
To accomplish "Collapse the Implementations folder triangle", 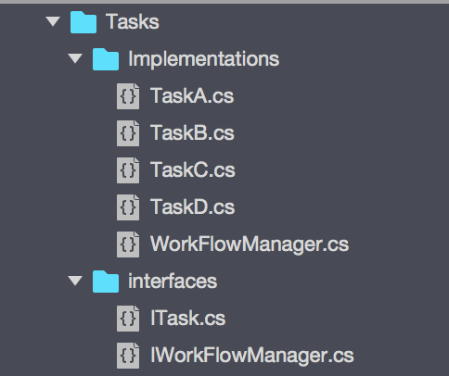I will pyautogui.click(x=75, y=58).
